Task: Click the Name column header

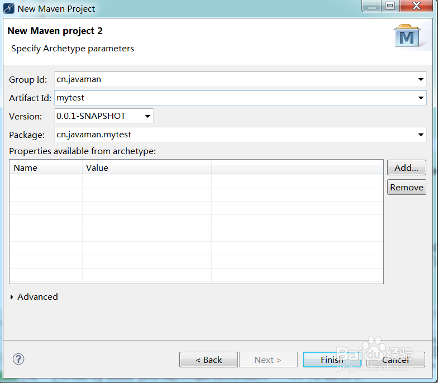Action: tap(46, 167)
